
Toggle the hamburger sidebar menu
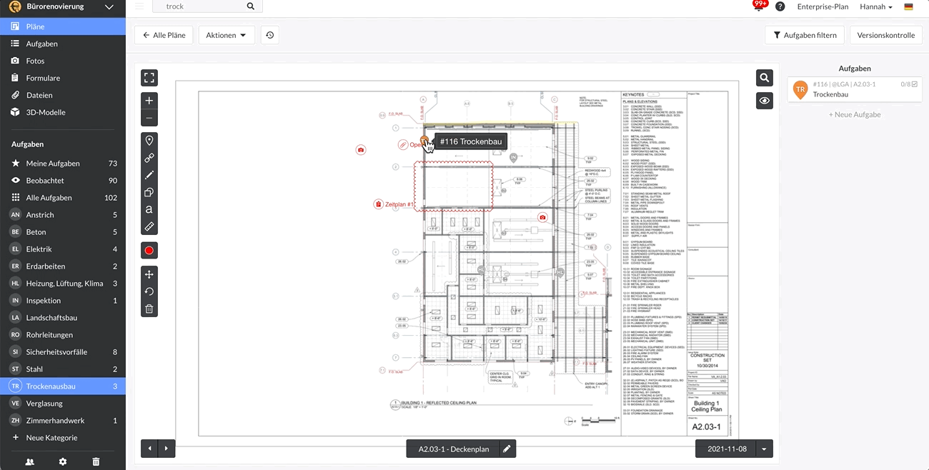click(x=139, y=6)
